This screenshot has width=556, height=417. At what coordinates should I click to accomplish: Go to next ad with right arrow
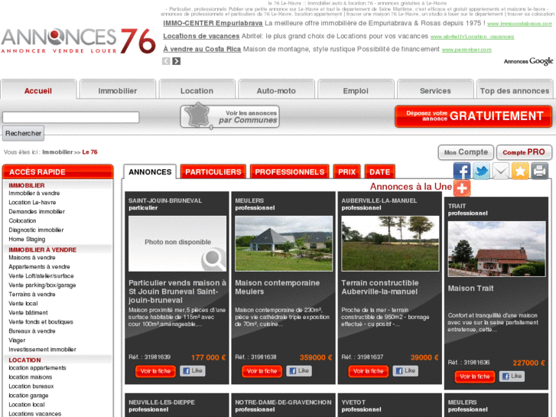coord(176,61)
